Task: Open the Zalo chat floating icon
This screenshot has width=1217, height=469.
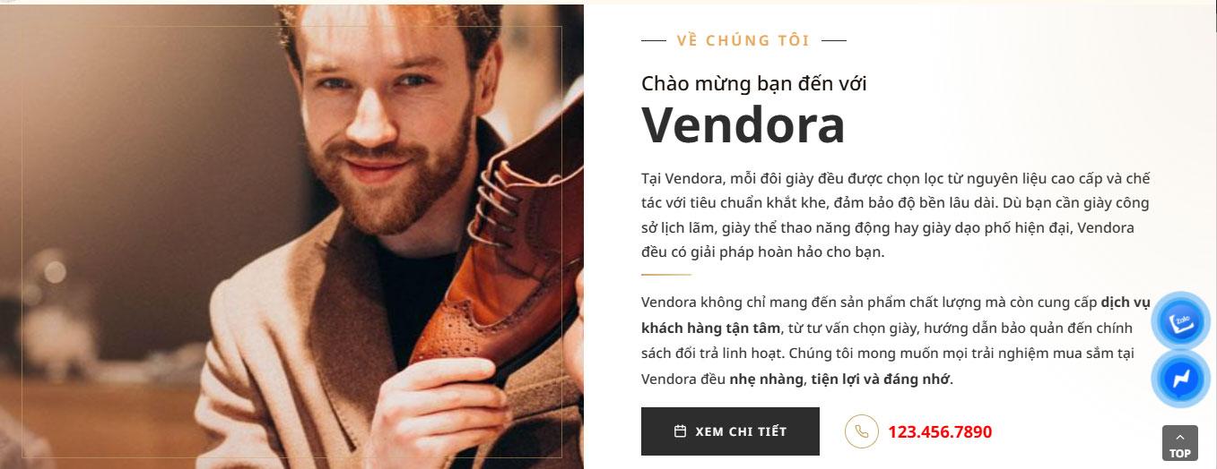Action: [x=1183, y=320]
